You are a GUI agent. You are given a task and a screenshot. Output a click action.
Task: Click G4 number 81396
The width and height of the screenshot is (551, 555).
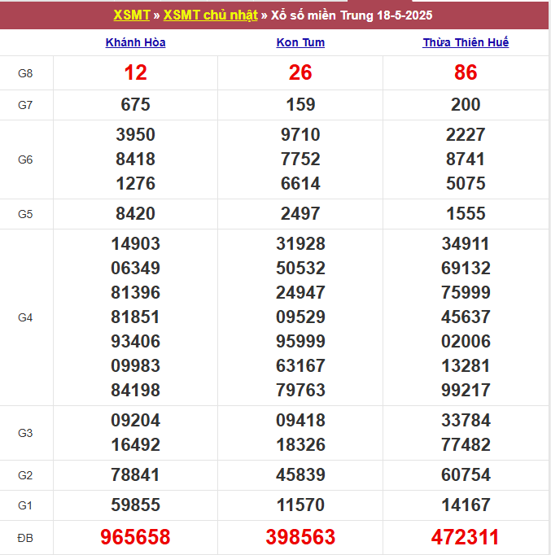coord(136,293)
